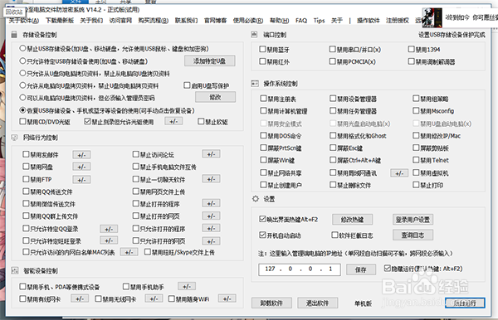
Task: Check 禁用手机、PDA等便携式设备 checkbox
Action: [22, 287]
